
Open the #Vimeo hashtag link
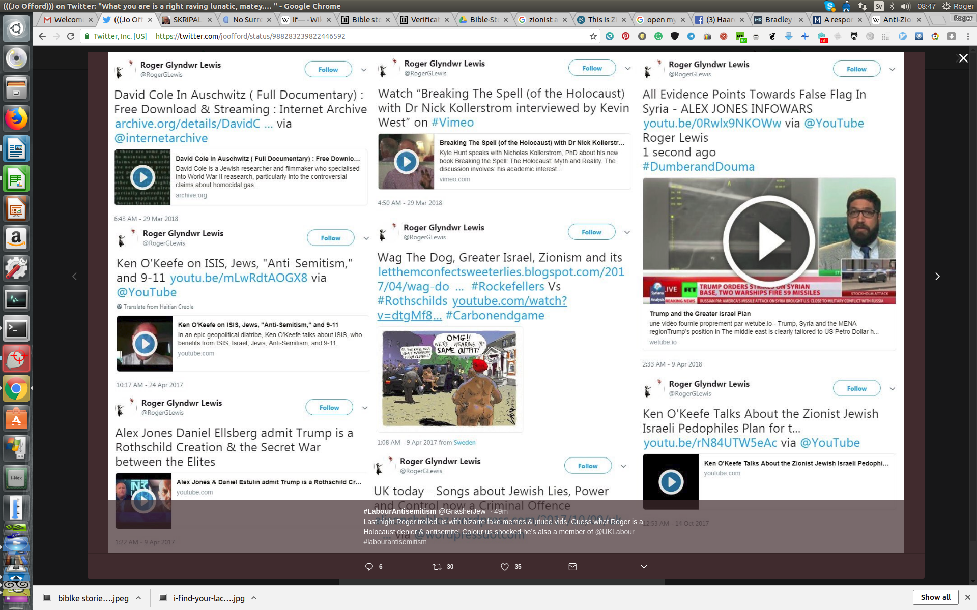(x=452, y=123)
